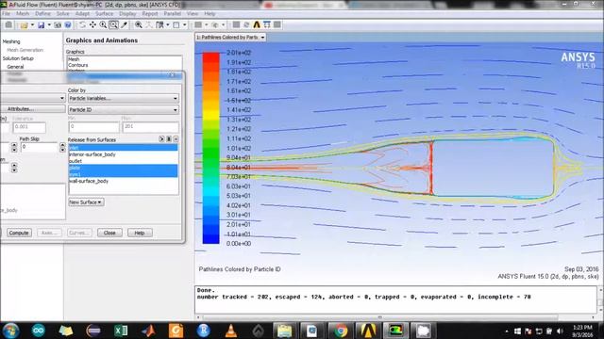Click the blue Help toolbar icon

[68, 25]
